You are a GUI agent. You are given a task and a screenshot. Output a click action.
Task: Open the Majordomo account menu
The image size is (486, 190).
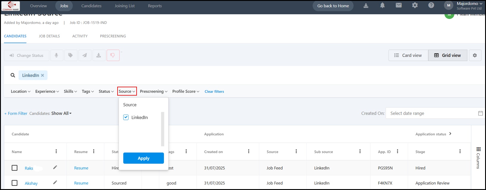point(469,6)
